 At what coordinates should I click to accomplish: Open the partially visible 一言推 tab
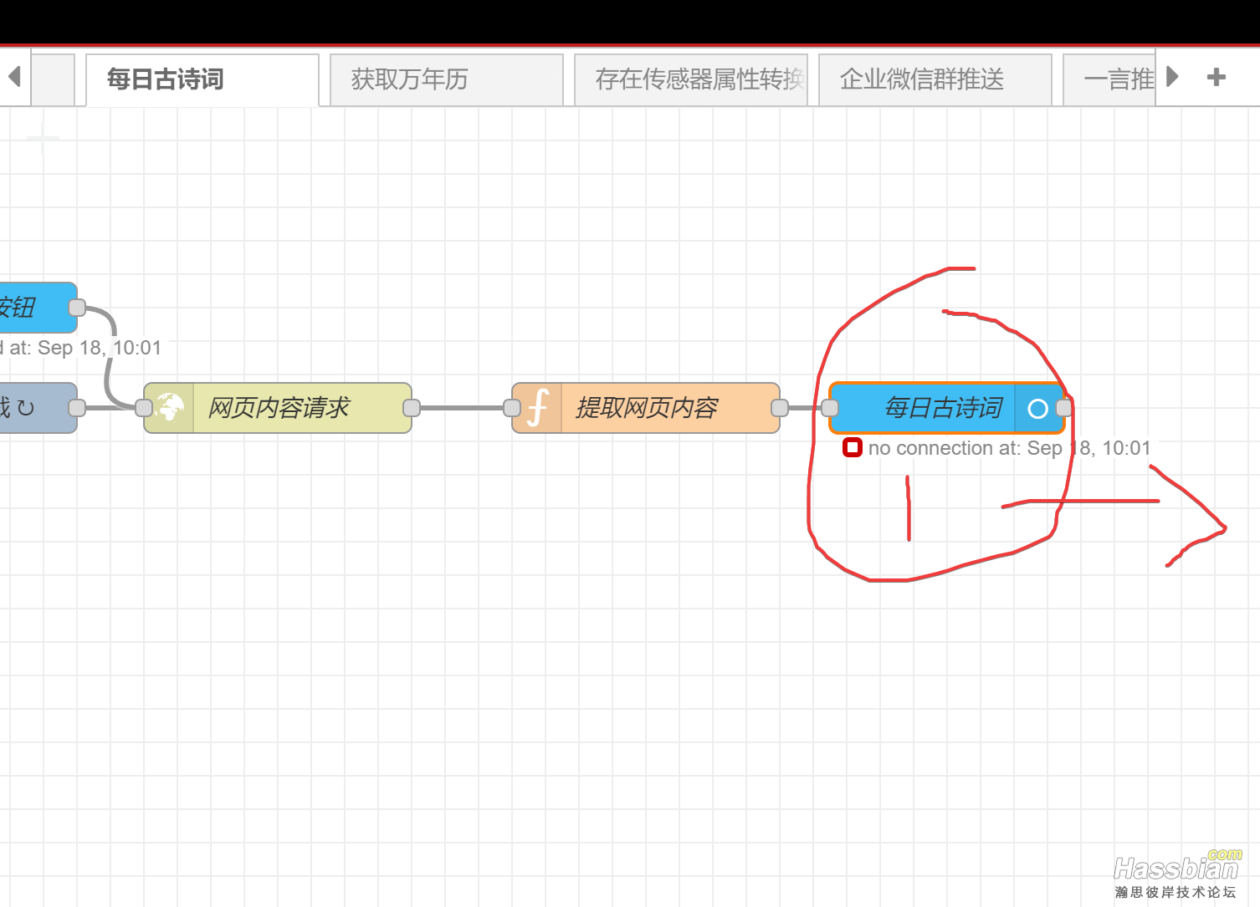point(1109,79)
